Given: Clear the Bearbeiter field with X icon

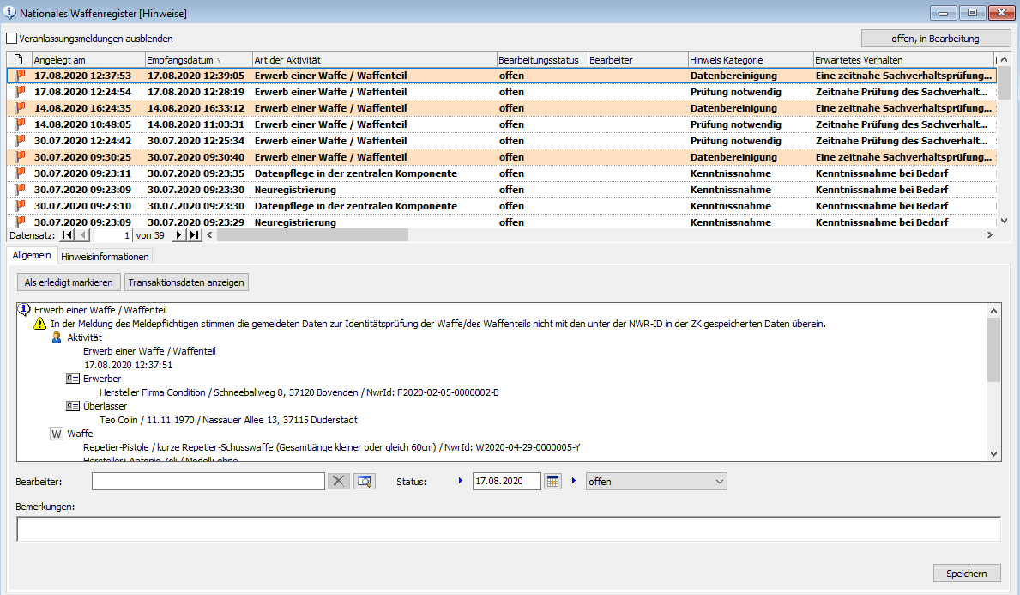Looking at the screenshot, I should pos(340,482).
